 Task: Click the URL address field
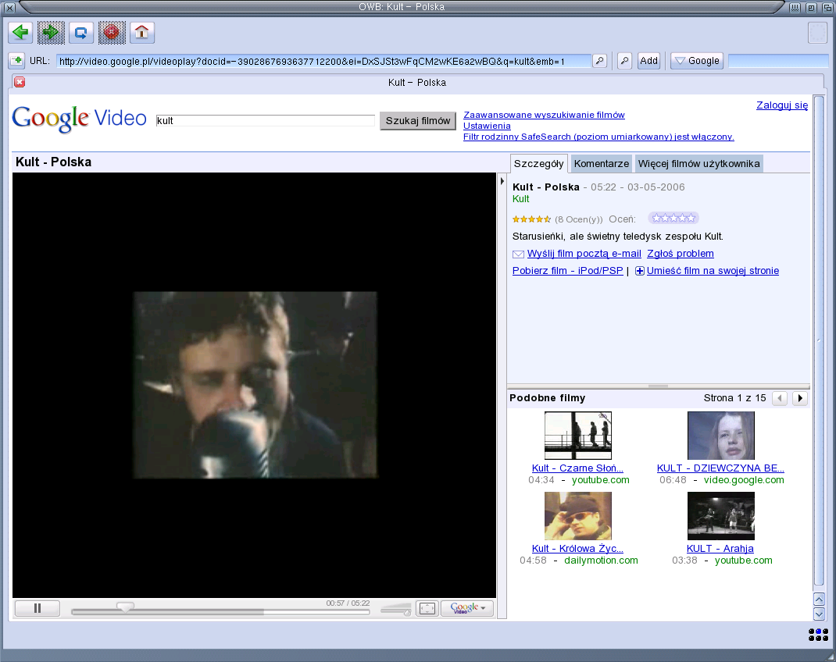click(x=324, y=61)
